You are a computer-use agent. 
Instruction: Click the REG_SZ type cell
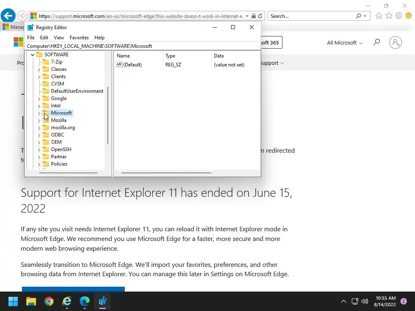point(173,64)
